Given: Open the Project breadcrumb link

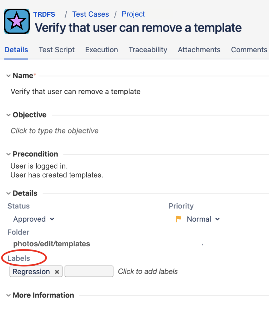Looking at the screenshot, I should pyautogui.click(x=133, y=14).
